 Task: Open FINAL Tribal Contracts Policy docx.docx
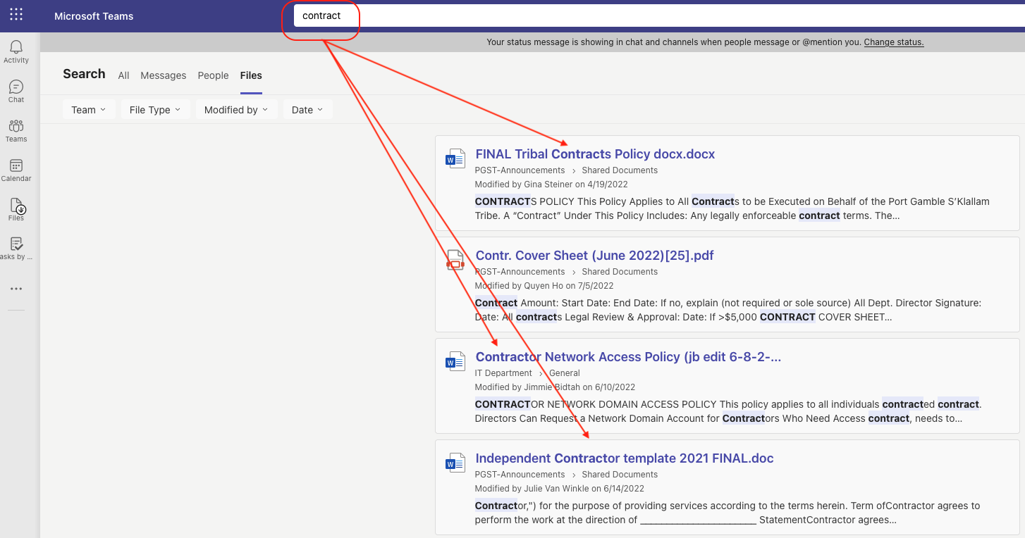[x=595, y=154]
